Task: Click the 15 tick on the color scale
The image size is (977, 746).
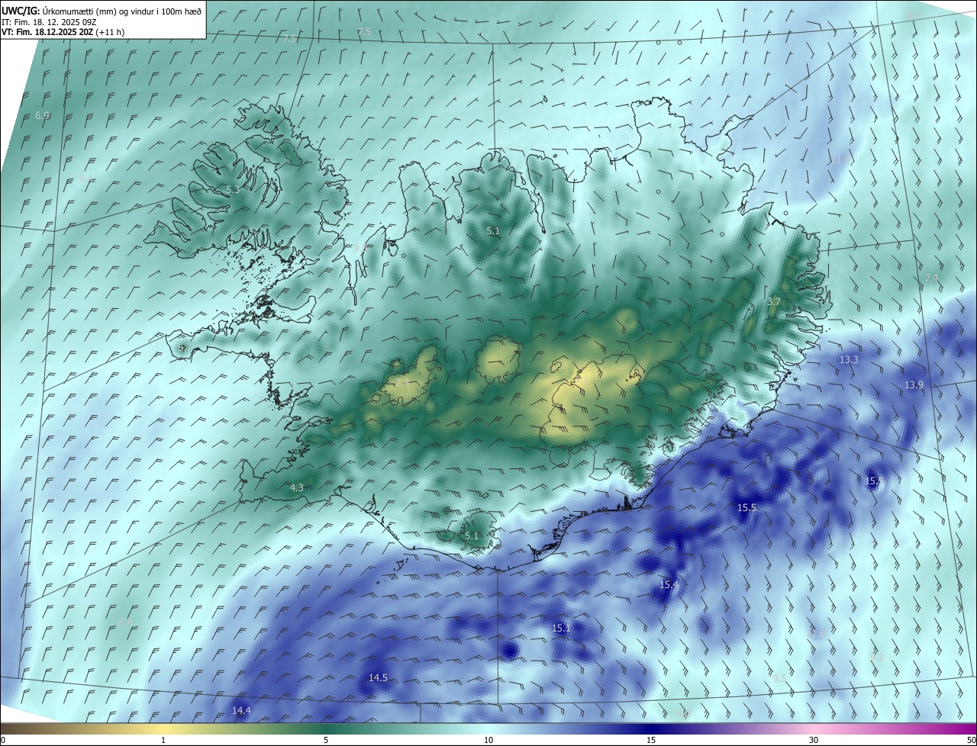Action: point(651,740)
